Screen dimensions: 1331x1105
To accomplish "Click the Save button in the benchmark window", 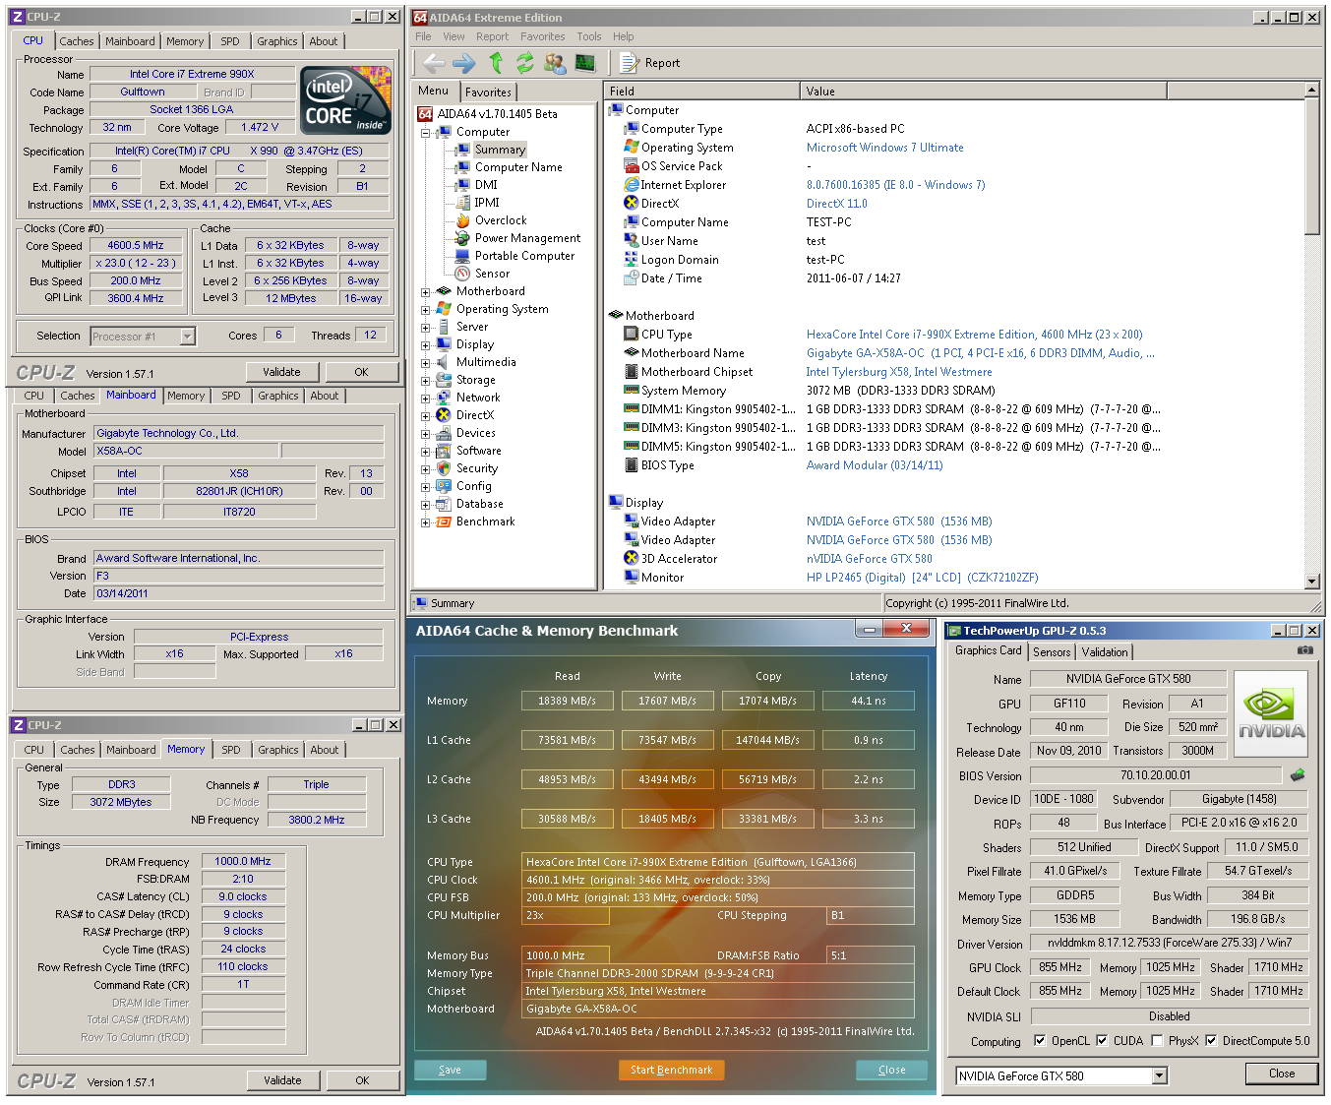I will tap(450, 1070).
